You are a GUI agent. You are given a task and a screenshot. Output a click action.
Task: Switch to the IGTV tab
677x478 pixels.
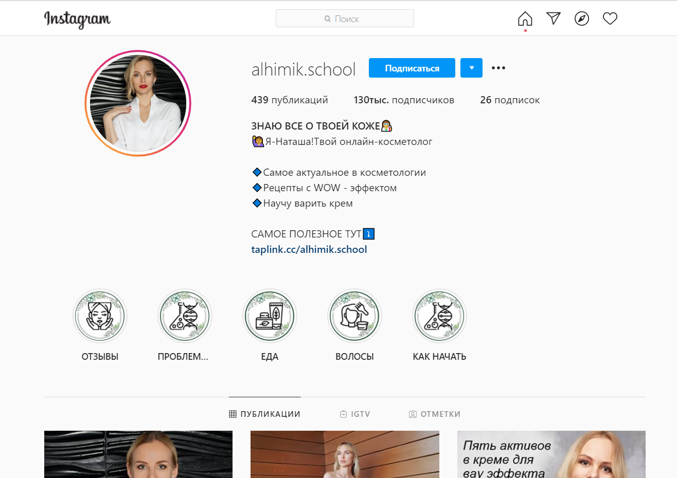click(355, 414)
